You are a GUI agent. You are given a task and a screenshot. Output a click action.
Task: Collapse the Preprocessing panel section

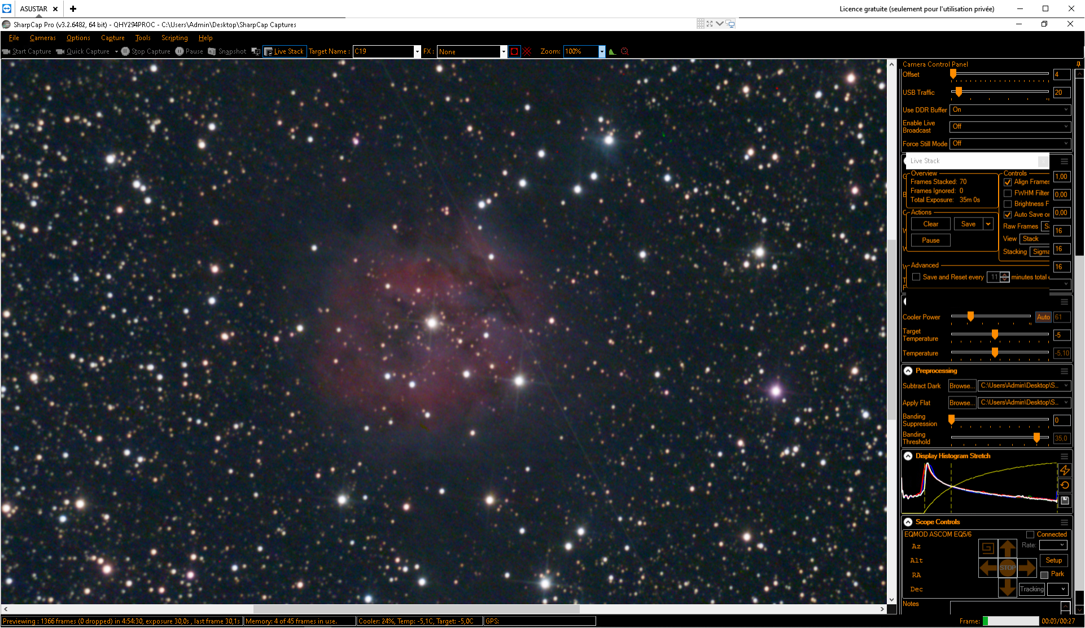click(x=908, y=371)
